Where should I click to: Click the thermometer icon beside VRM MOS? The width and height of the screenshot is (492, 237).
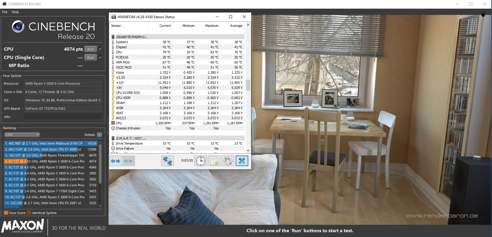click(113, 62)
